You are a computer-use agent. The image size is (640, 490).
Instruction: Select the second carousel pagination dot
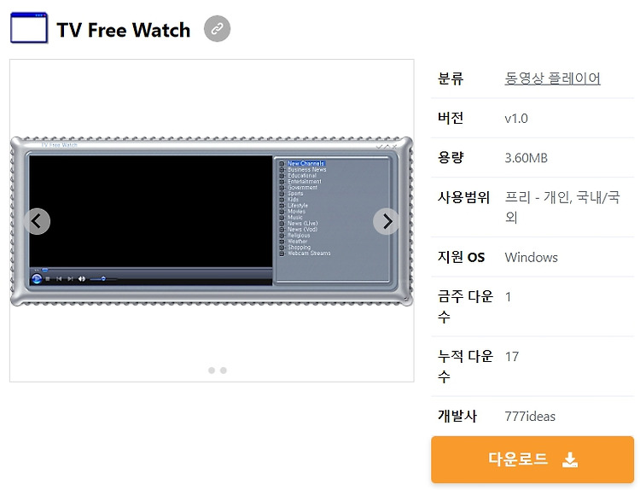(x=224, y=370)
